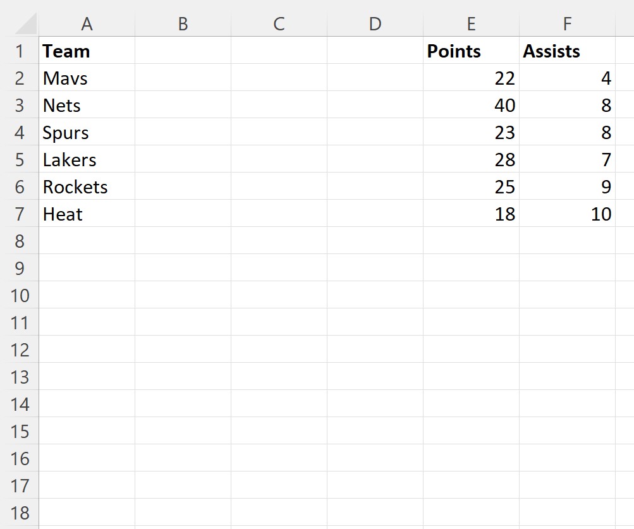The height and width of the screenshot is (529, 634).
Task: Select column B header
Action: (x=183, y=24)
